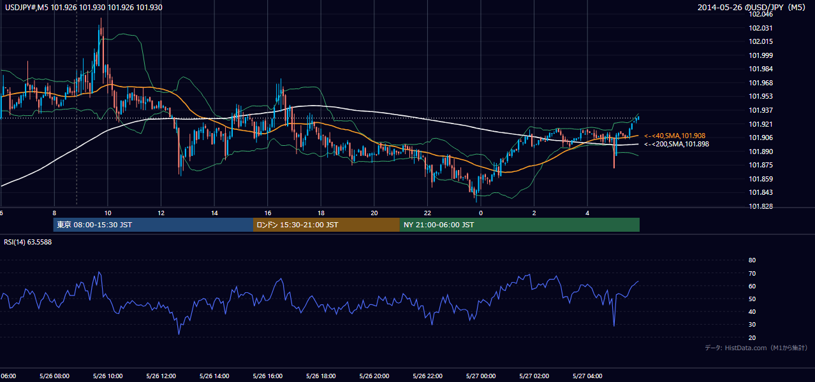The height and width of the screenshot is (382, 815).
Task: Click price axis value 101.890
Action: [761, 152]
